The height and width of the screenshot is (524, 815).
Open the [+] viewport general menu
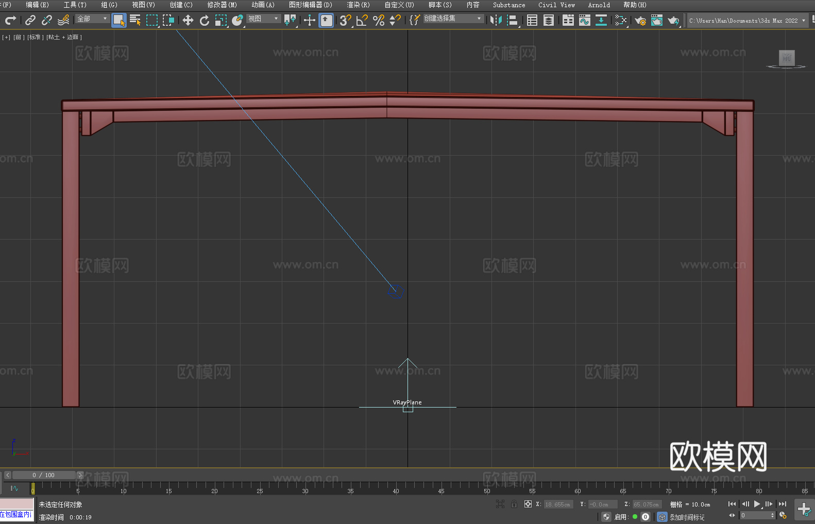[6, 37]
